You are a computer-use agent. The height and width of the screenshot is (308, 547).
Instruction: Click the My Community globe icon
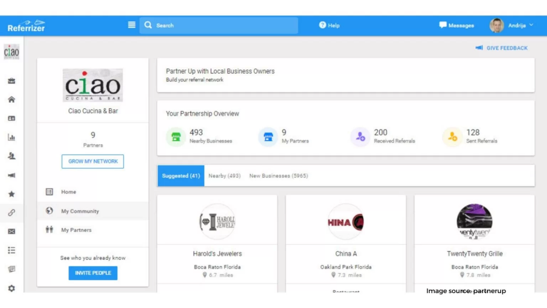pos(49,211)
